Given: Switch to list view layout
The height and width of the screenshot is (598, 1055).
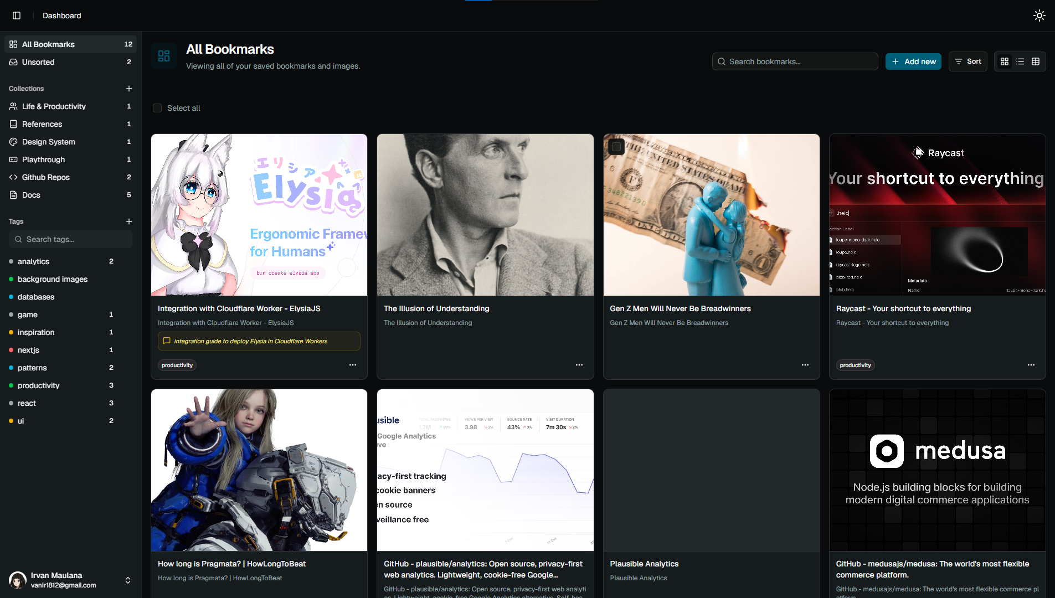Looking at the screenshot, I should 1020,61.
